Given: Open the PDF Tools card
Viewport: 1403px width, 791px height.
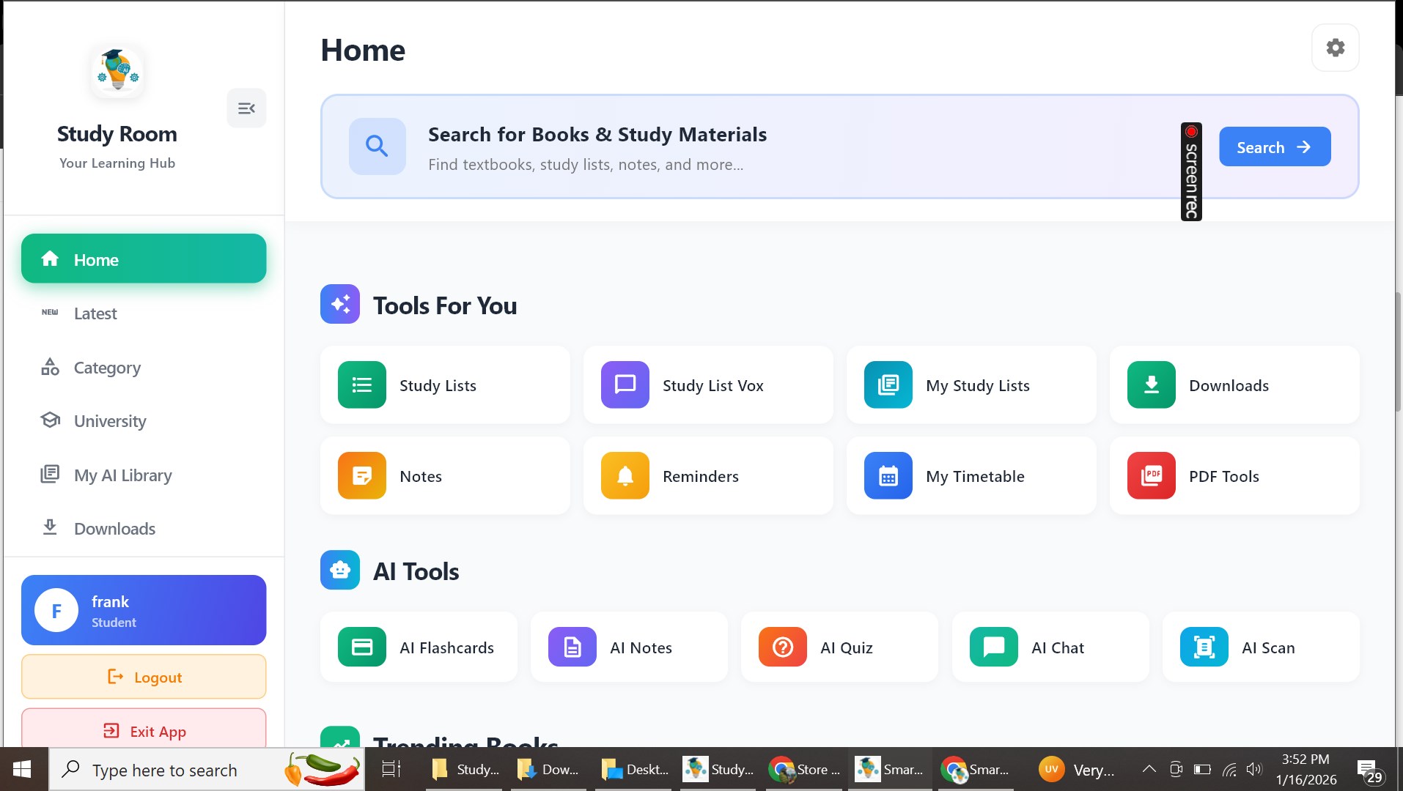Looking at the screenshot, I should (1234, 475).
